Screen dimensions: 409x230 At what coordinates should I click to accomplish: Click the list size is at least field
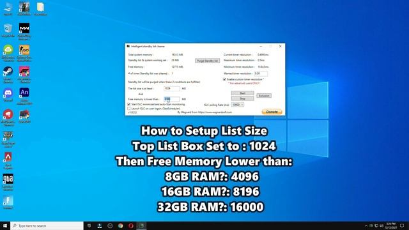click(172, 88)
